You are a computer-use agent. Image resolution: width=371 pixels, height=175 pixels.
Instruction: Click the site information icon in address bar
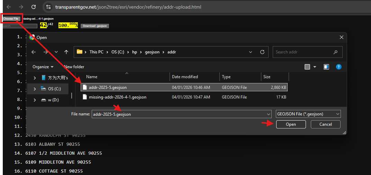(x=48, y=7)
